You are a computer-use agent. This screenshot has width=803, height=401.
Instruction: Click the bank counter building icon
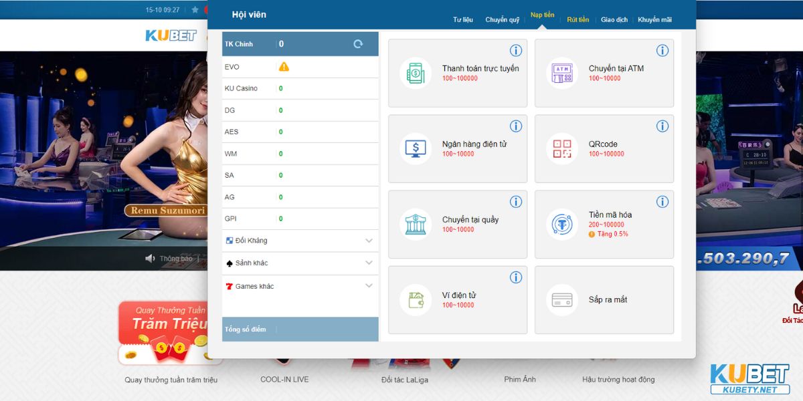(x=416, y=224)
